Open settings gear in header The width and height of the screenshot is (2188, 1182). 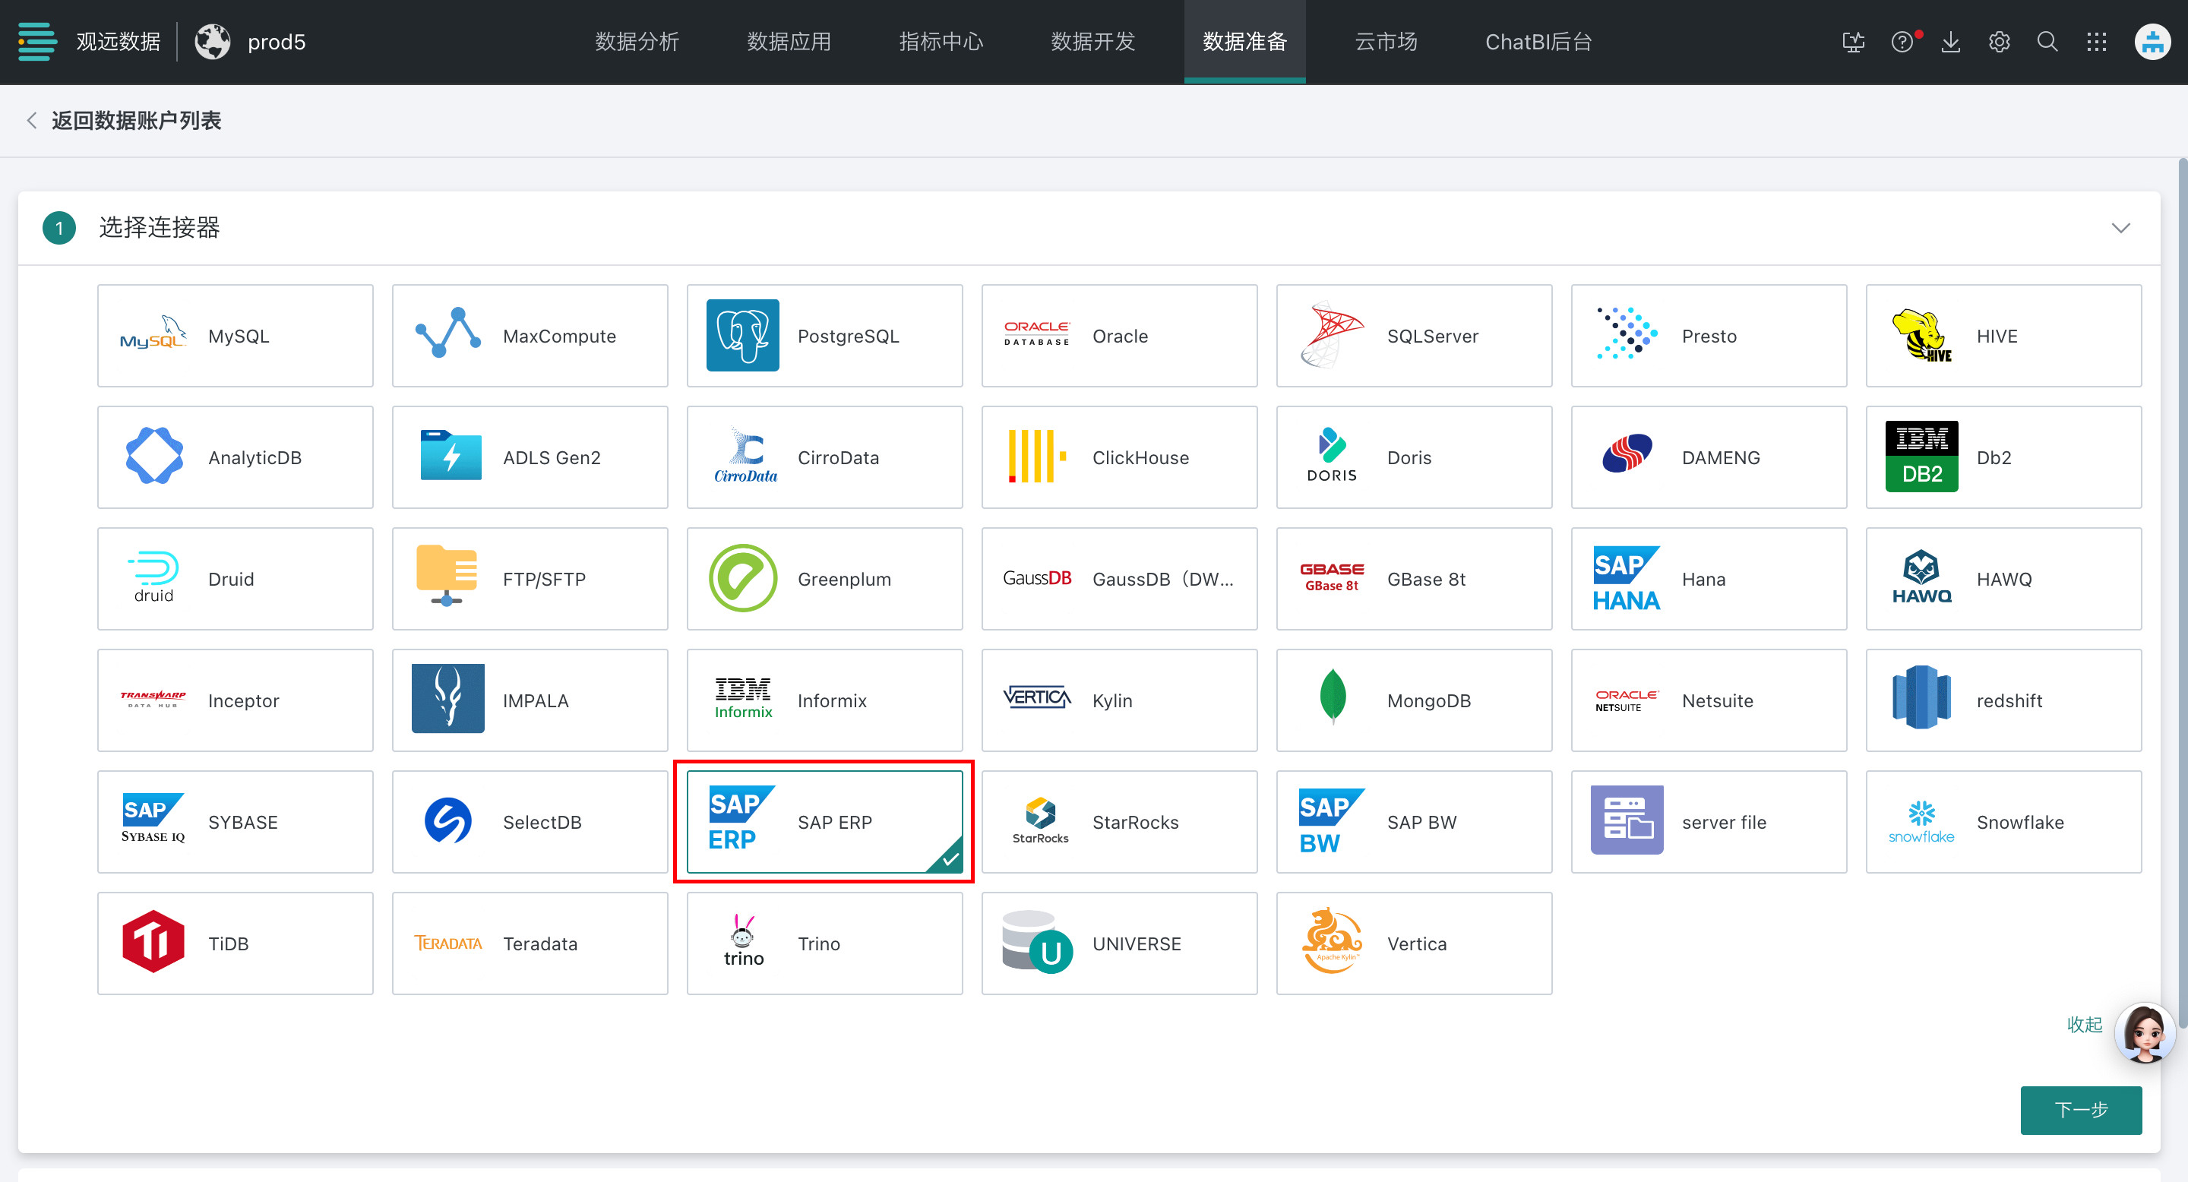point(1999,42)
